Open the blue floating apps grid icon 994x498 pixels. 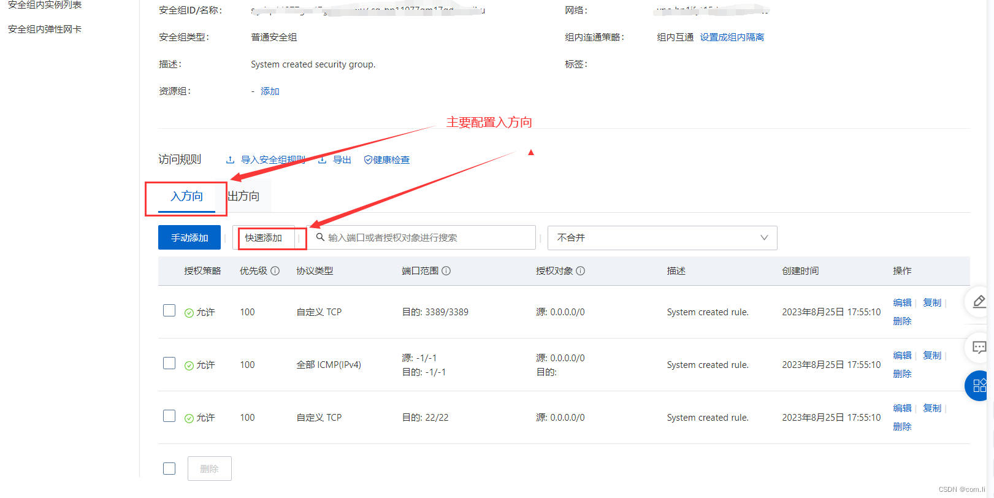pyautogui.click(x=979, y=386)
